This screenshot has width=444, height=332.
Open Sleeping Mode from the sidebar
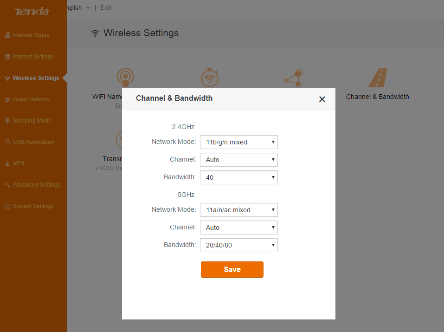click(x=32, y=121)
